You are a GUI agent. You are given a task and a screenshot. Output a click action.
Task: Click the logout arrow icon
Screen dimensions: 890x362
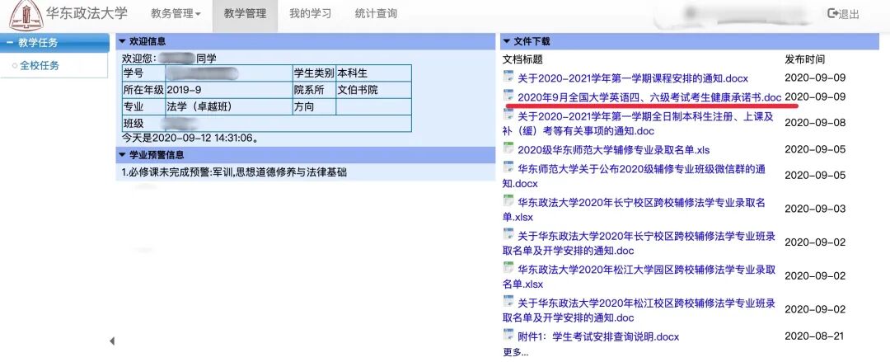[833, 14]
